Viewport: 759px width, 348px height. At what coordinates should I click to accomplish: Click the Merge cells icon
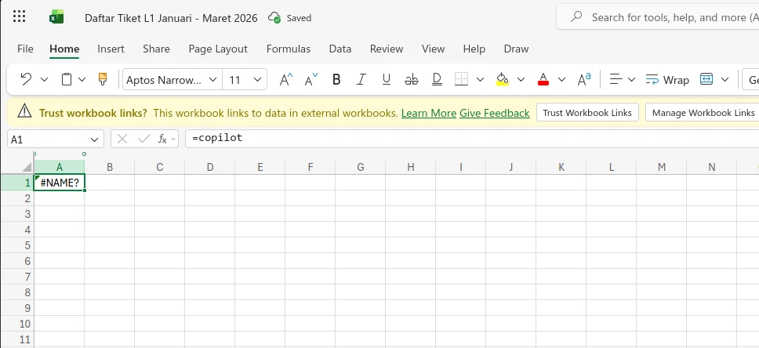pos(706,79)
